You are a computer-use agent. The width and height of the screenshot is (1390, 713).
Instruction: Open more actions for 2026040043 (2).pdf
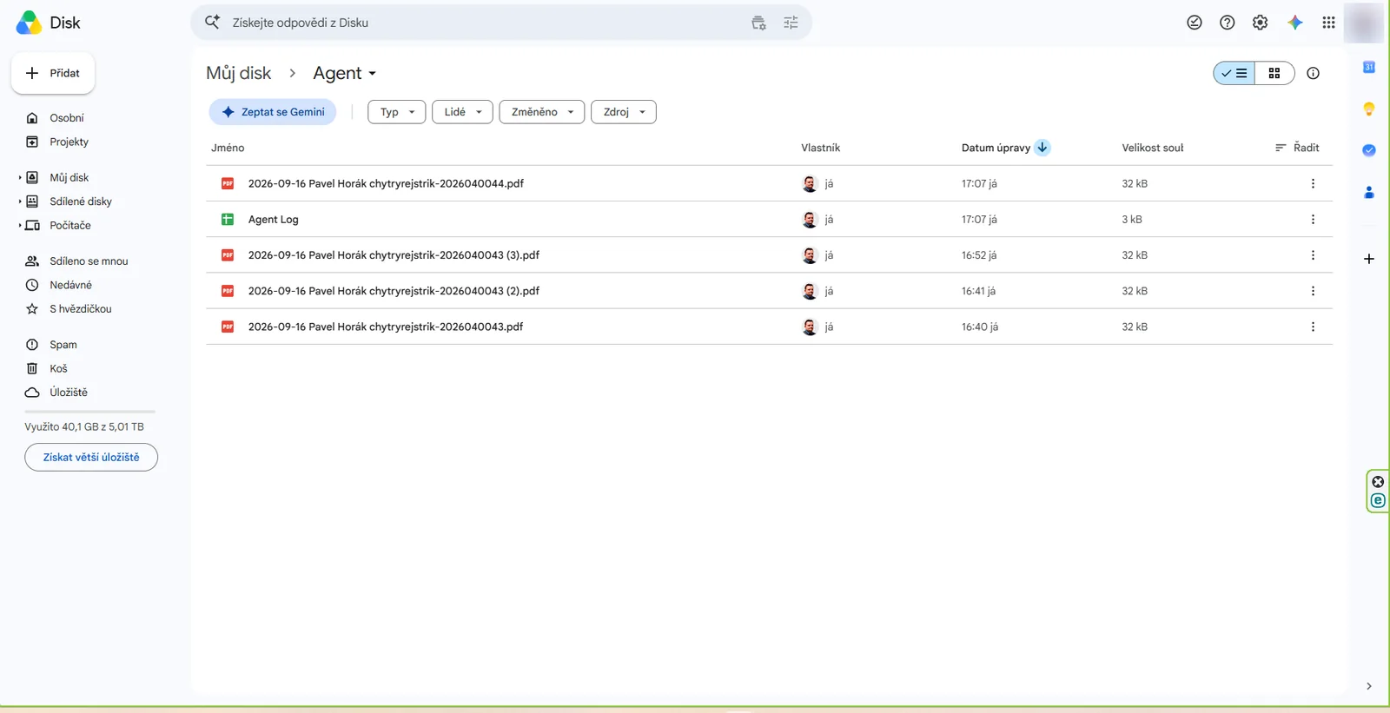point(1313,291)
